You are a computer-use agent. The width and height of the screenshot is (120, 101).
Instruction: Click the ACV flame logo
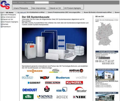click(x=47, y=89)
